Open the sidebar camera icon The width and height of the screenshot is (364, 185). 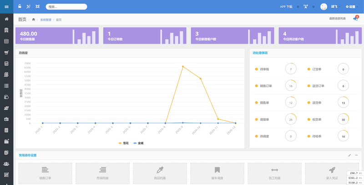point(6,119)
